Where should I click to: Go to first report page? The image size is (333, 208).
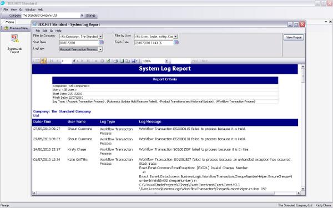pos(52,61)
